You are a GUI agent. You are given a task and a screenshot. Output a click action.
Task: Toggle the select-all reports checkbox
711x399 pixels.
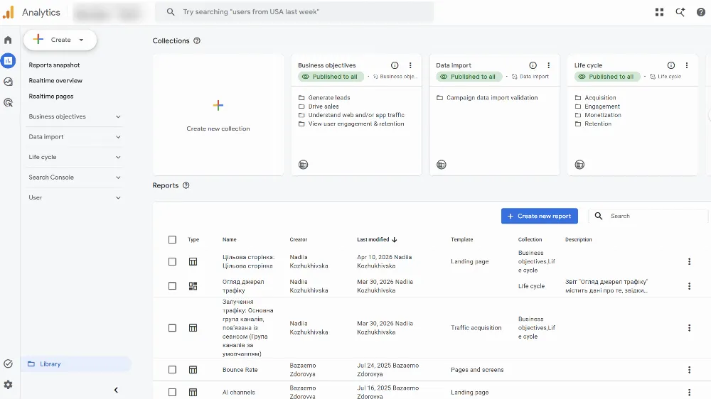pos(172,239)
